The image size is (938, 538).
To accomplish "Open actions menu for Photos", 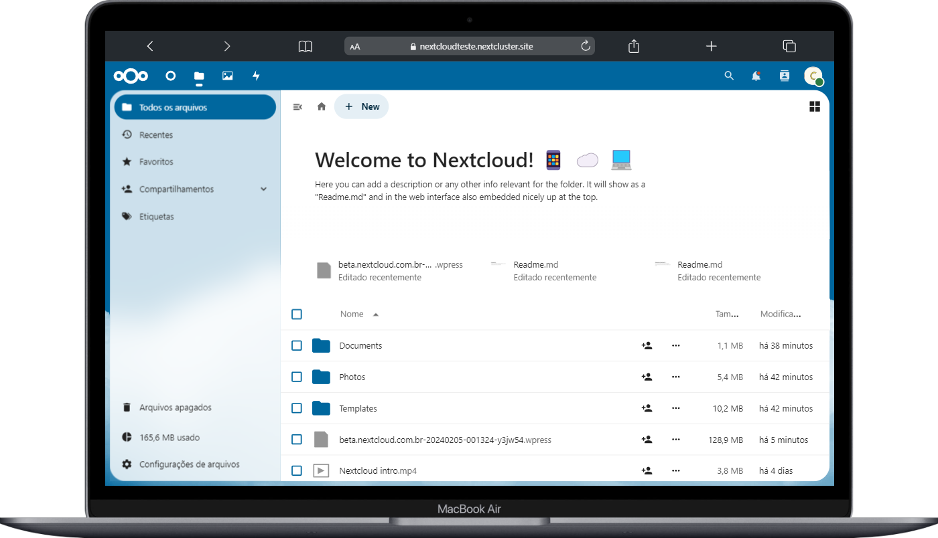I will [x=676, y=377].
